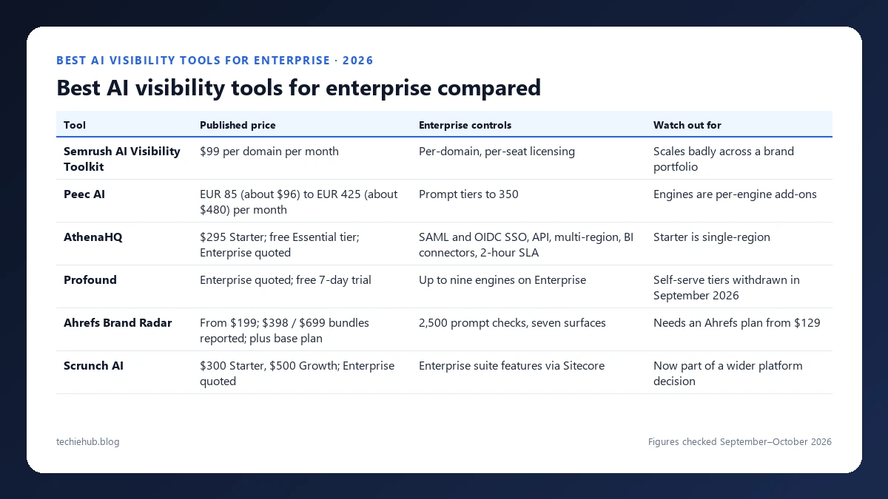The width and height of the screenshot is (888, 499).
Task: Click the blue 'BEST AI VISIBILITY TOOLS' kicker
Action: pos(215,61)
